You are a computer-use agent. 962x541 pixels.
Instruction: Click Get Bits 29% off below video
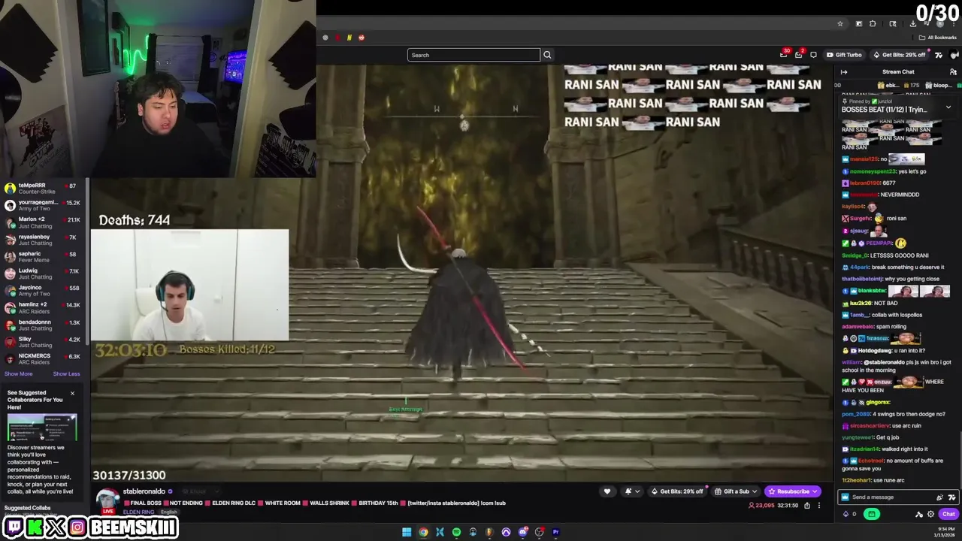676,491
